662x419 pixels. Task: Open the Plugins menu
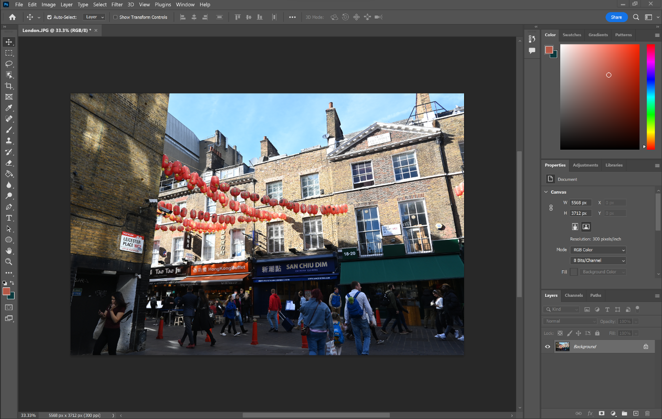click(x=163, y=5)
